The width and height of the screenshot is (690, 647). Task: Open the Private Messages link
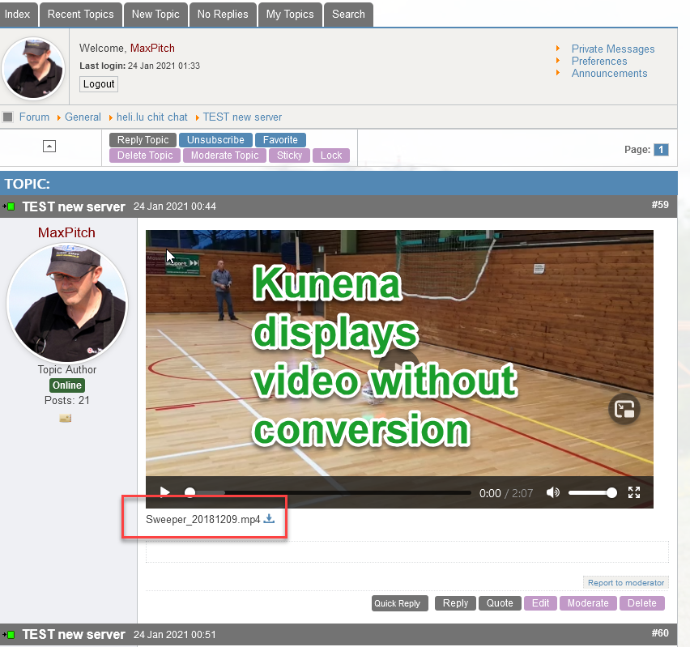click(612, 49)
